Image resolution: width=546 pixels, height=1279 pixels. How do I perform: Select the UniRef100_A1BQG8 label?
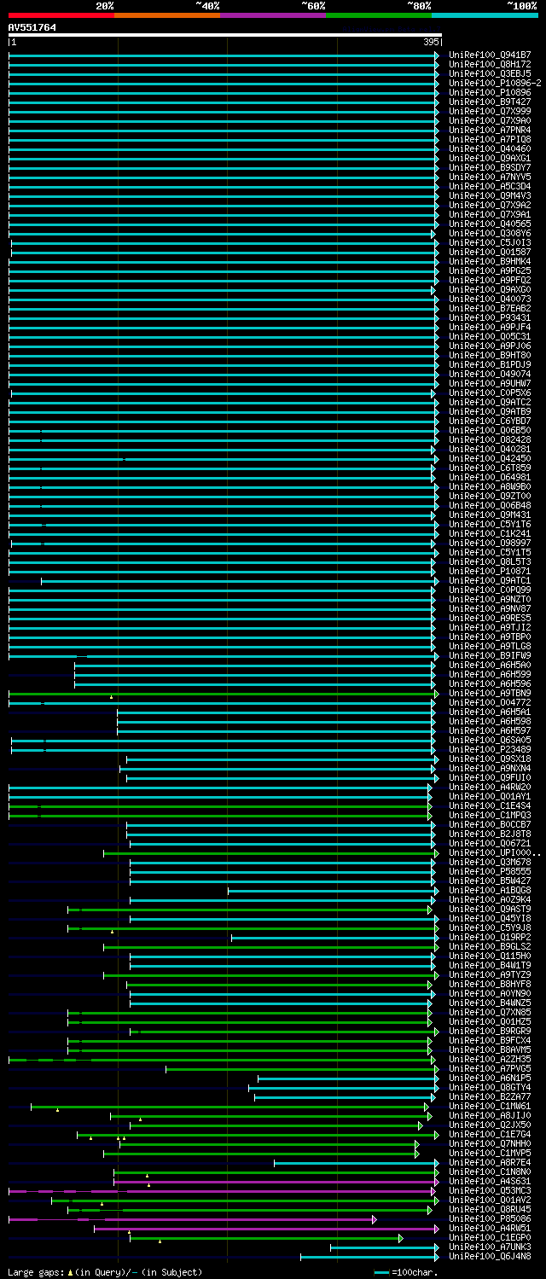[x=490, y=890]
